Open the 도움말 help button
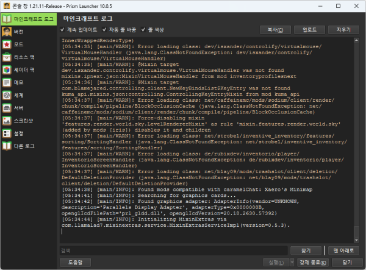 75,263
